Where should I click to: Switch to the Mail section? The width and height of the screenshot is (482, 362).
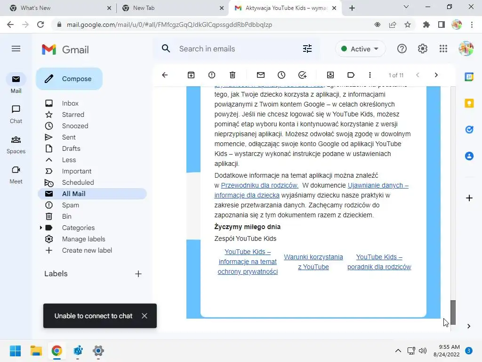point(16,84)
